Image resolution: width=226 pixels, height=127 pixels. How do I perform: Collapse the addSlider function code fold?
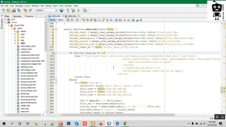[56, 29]
